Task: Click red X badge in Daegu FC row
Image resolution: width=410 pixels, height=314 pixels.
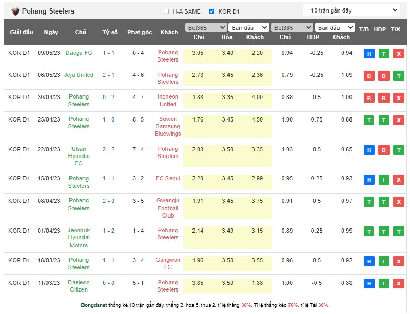Action: coord(399,54)
